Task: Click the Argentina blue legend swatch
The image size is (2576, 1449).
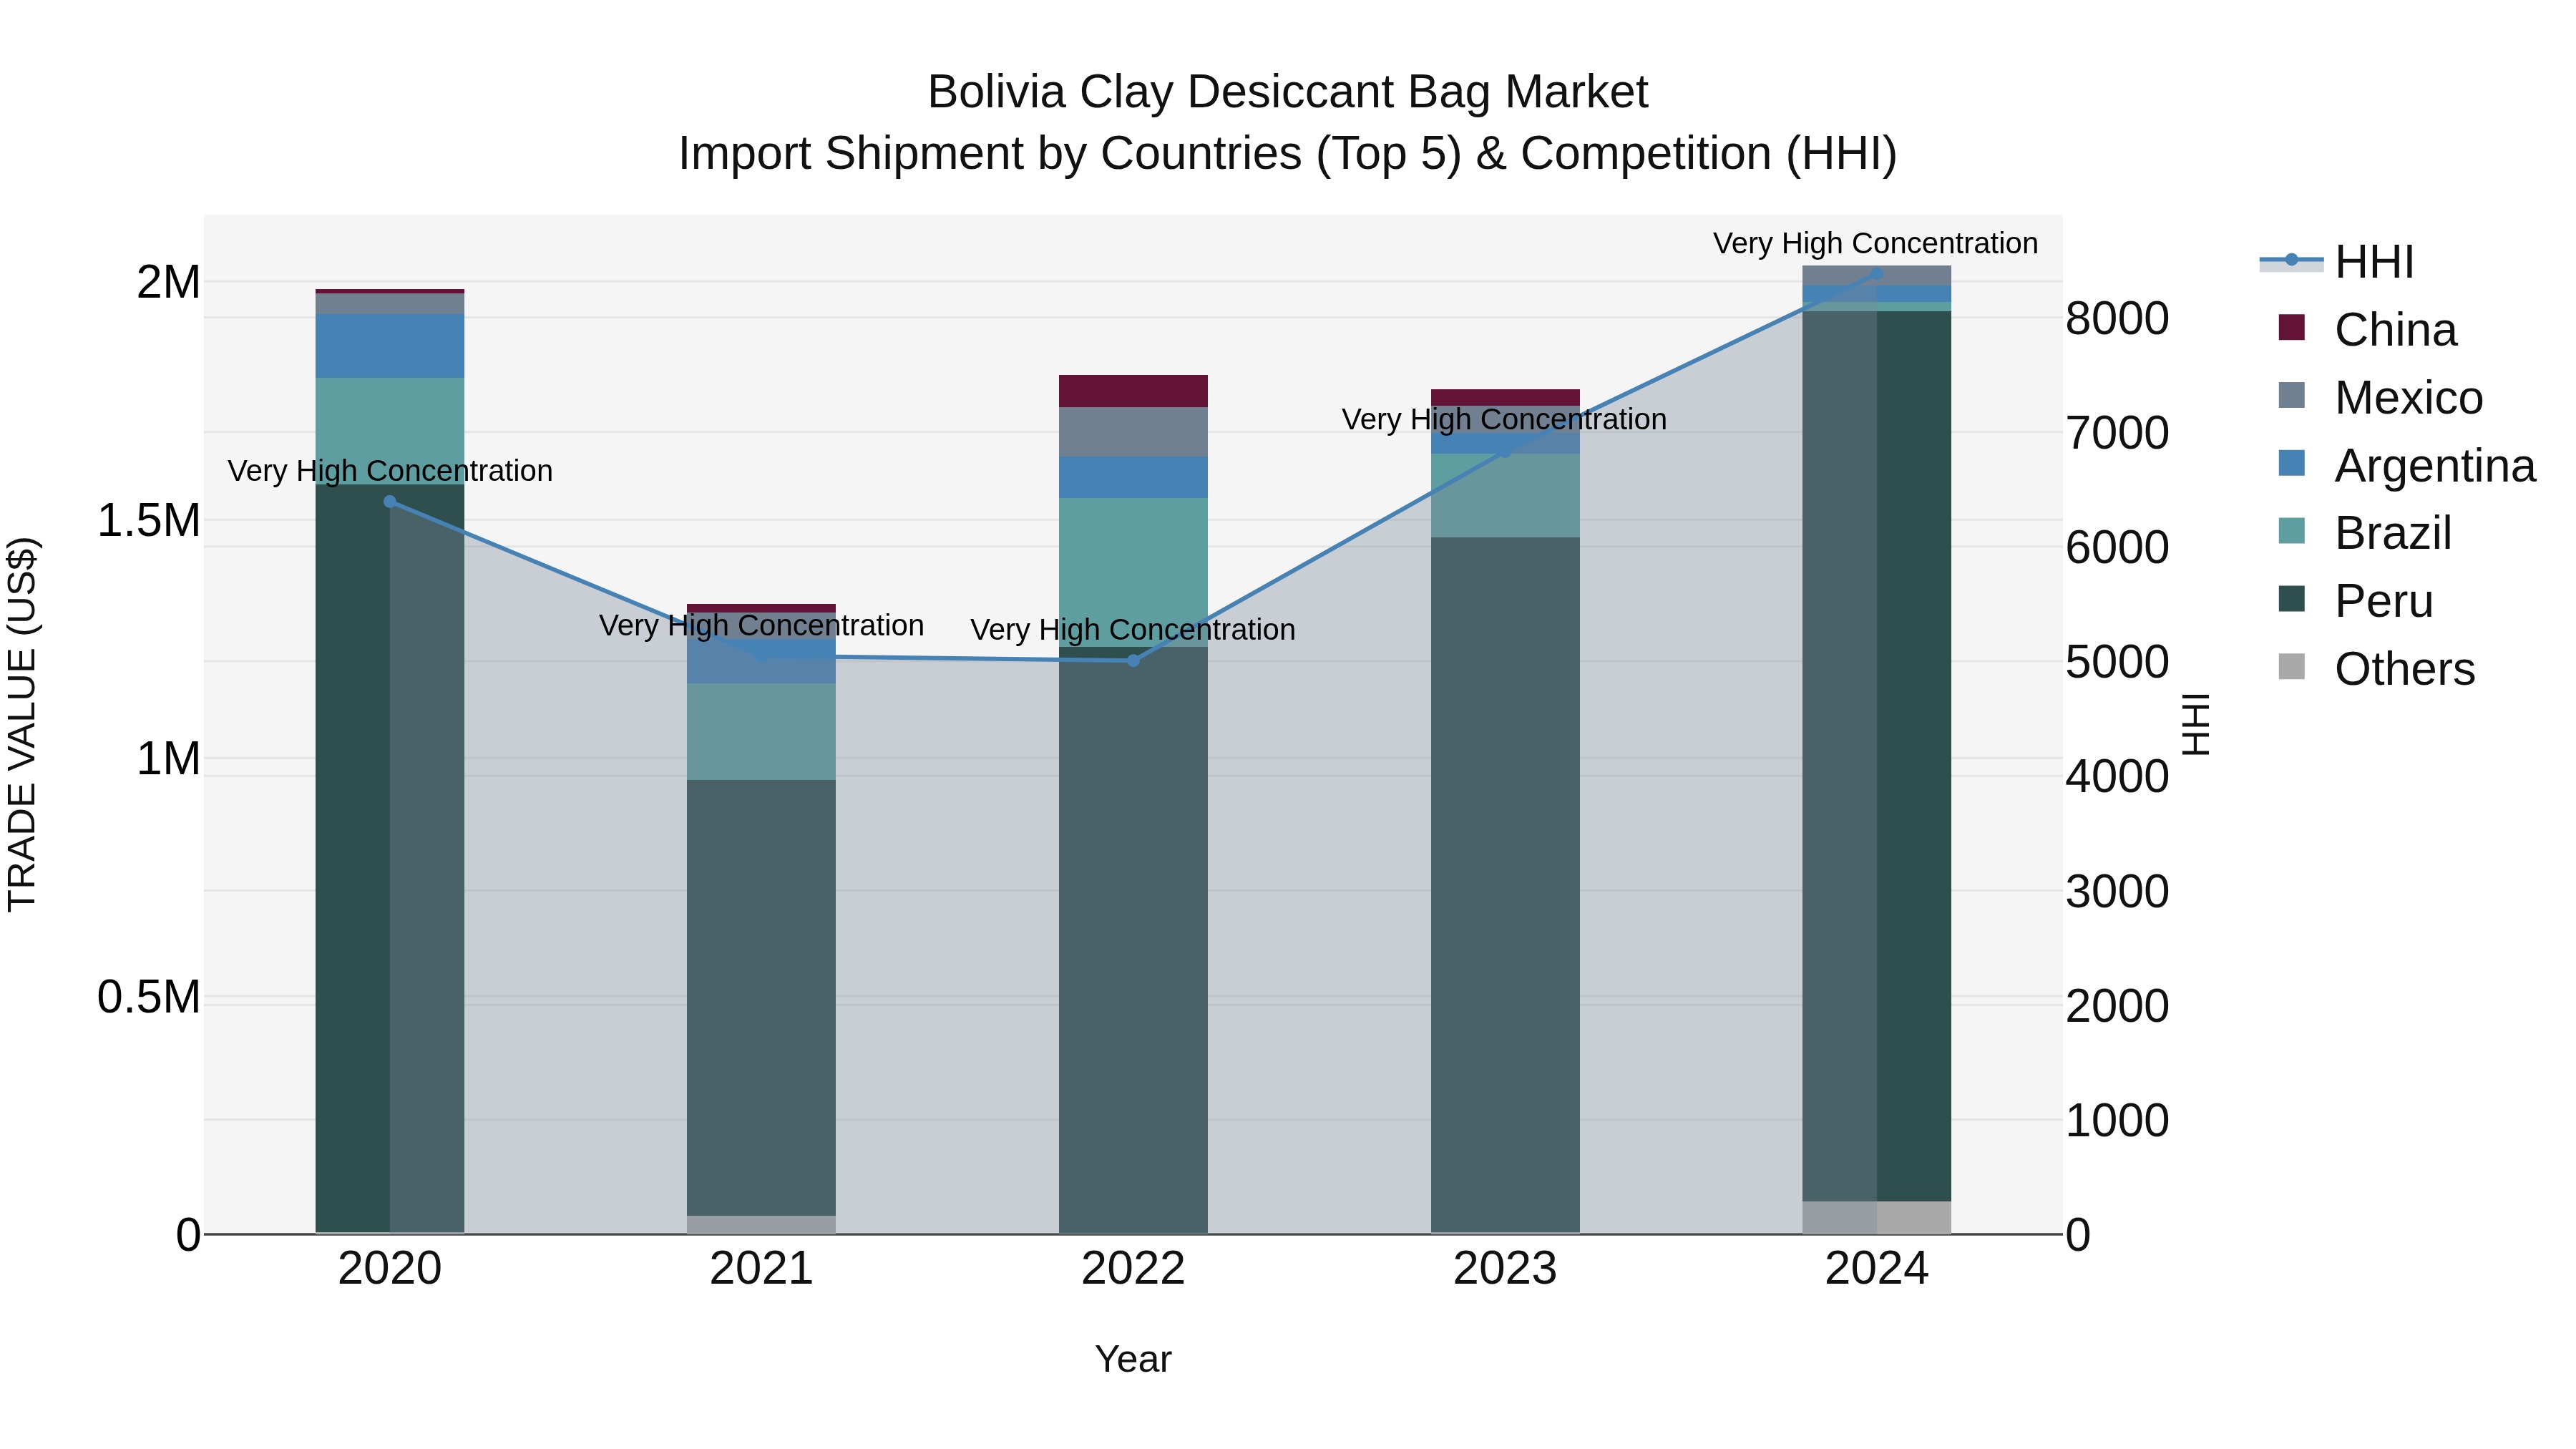Action: [2291, 463]
